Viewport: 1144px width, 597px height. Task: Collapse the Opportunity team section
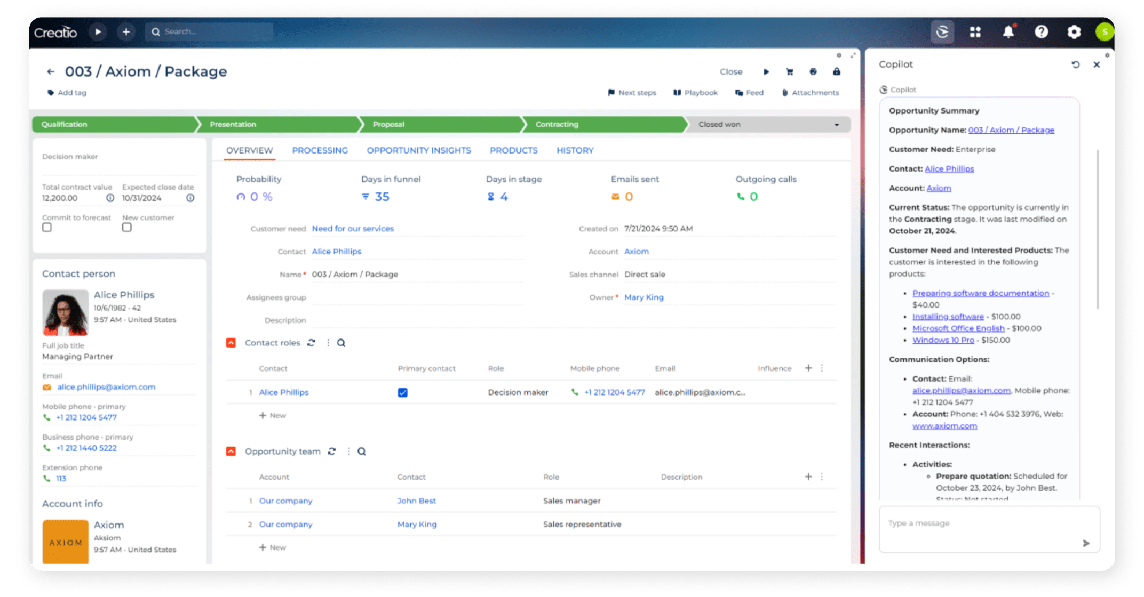tap(231, 451)
